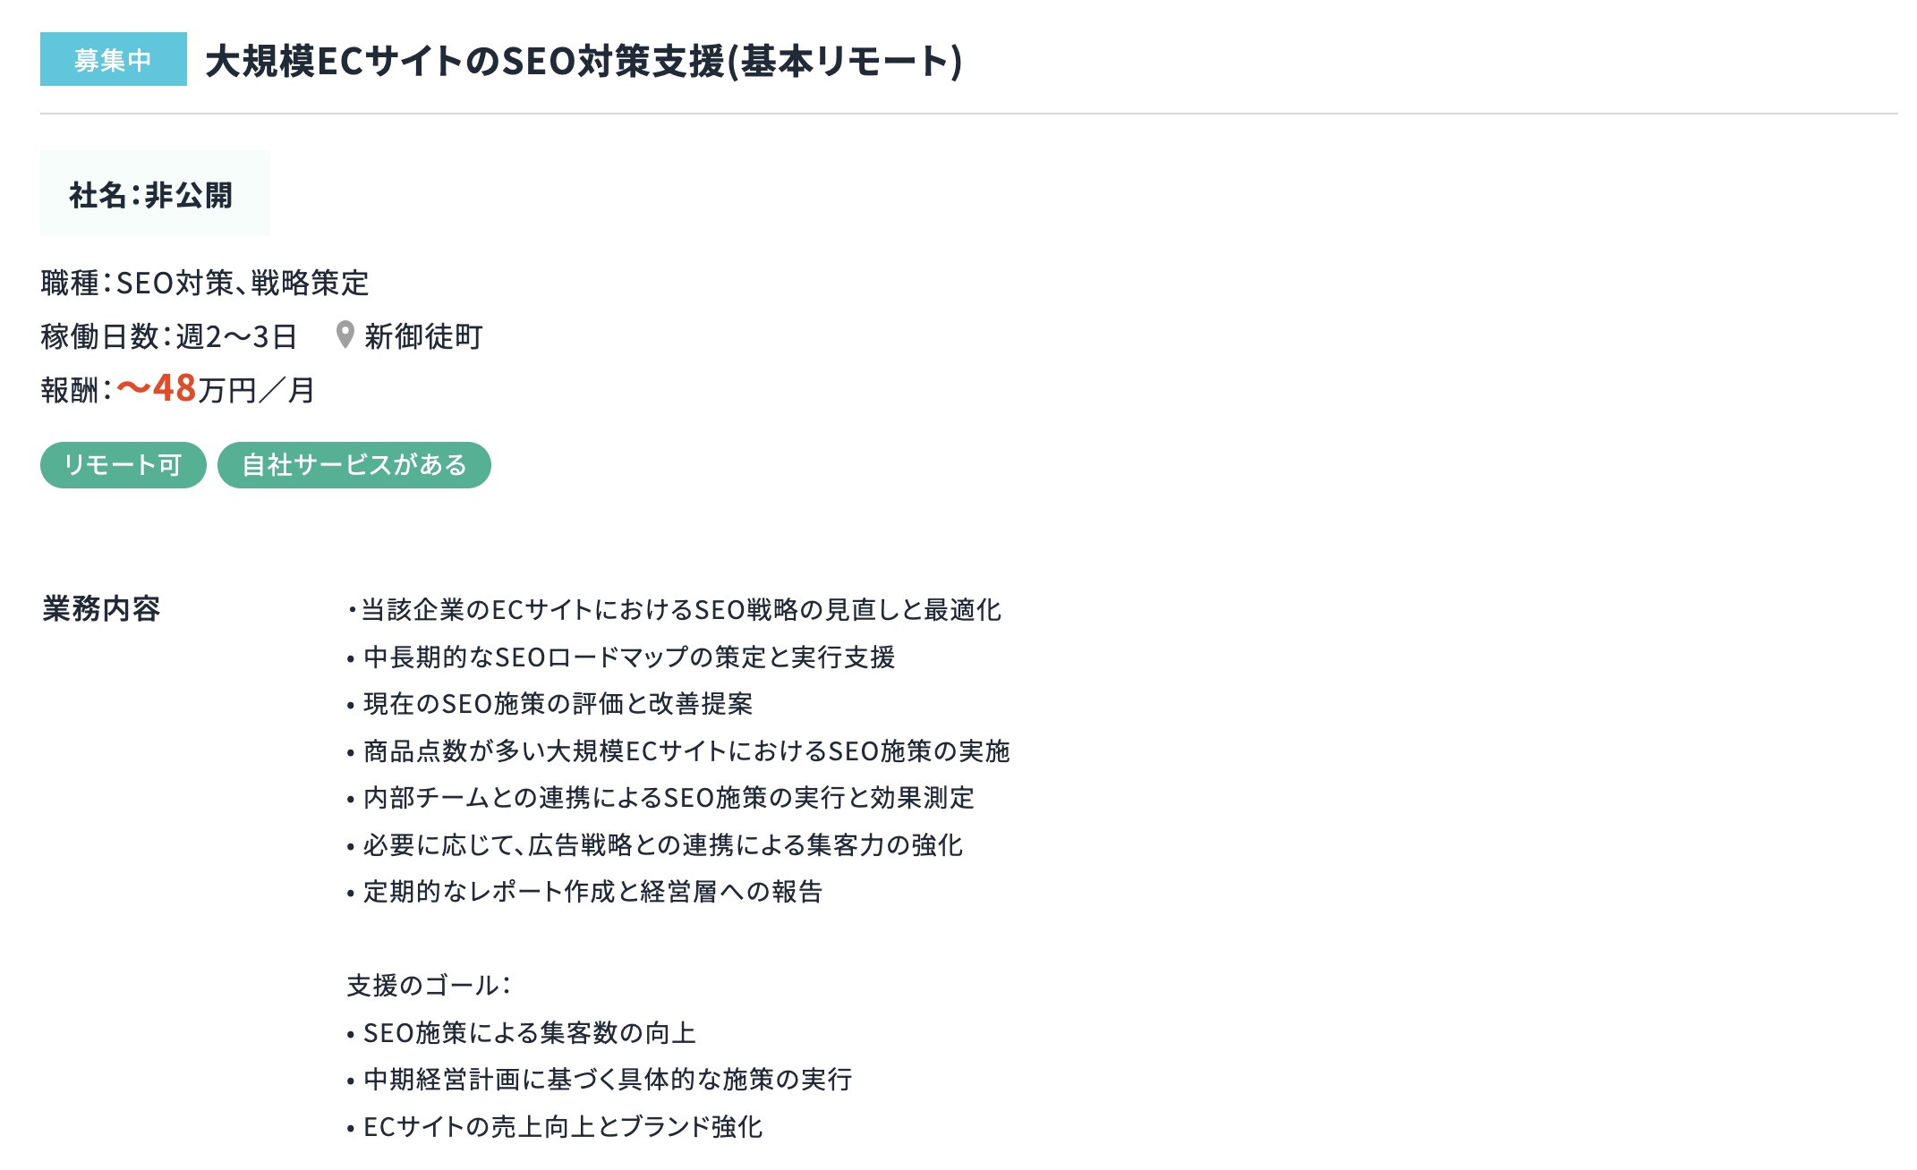This screenshot has height=1170, width=1917.
Task: Click the SEO施策による集客数の向上 line
Action: 521,1033
